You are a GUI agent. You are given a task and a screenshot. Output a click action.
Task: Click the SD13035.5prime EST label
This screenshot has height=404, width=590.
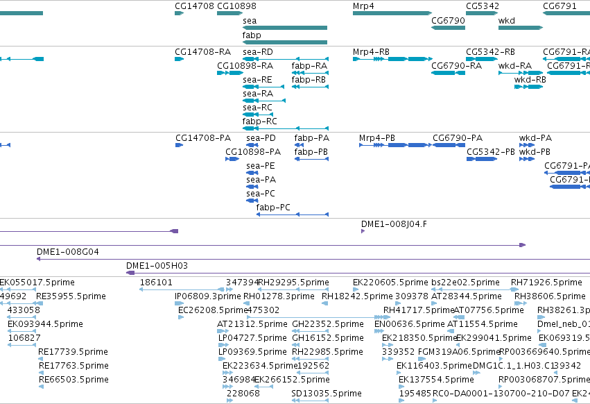(327, 394)
